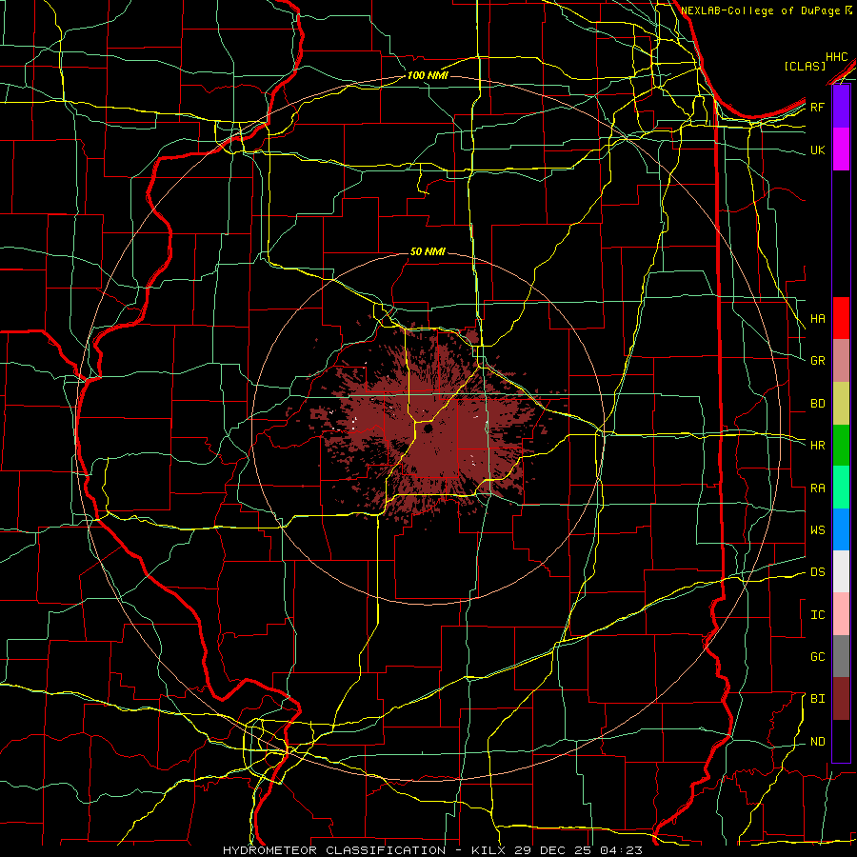Click the IC light pink color swatch
This screenshot has width=857, height=857.
[841, 614]
